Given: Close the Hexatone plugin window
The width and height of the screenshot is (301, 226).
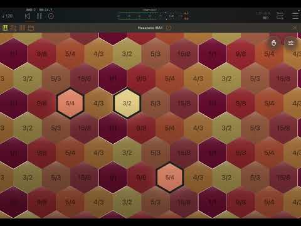Looking at the screenshot, I should (x=294, y=28).
